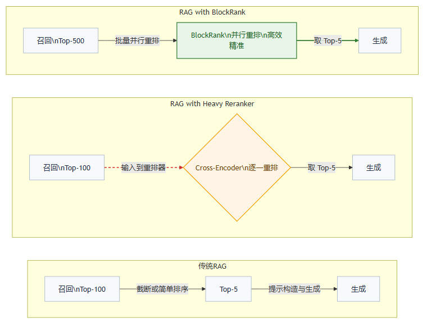Select the 传统RAG group title
The height and width of the screenshot is (326, 427).
tap(212, 266)
